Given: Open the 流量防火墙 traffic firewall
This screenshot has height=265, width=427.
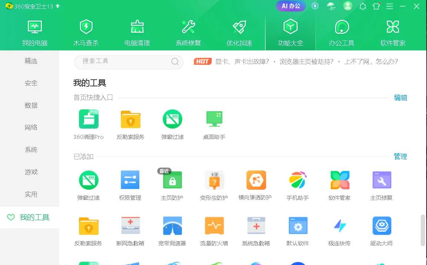Looking at the screenshot, I should tap(214, 231).
